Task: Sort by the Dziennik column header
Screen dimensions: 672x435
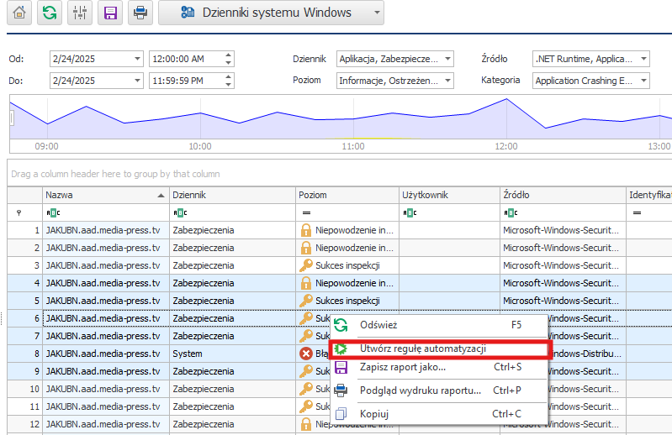Action: (x=232, y=195)
